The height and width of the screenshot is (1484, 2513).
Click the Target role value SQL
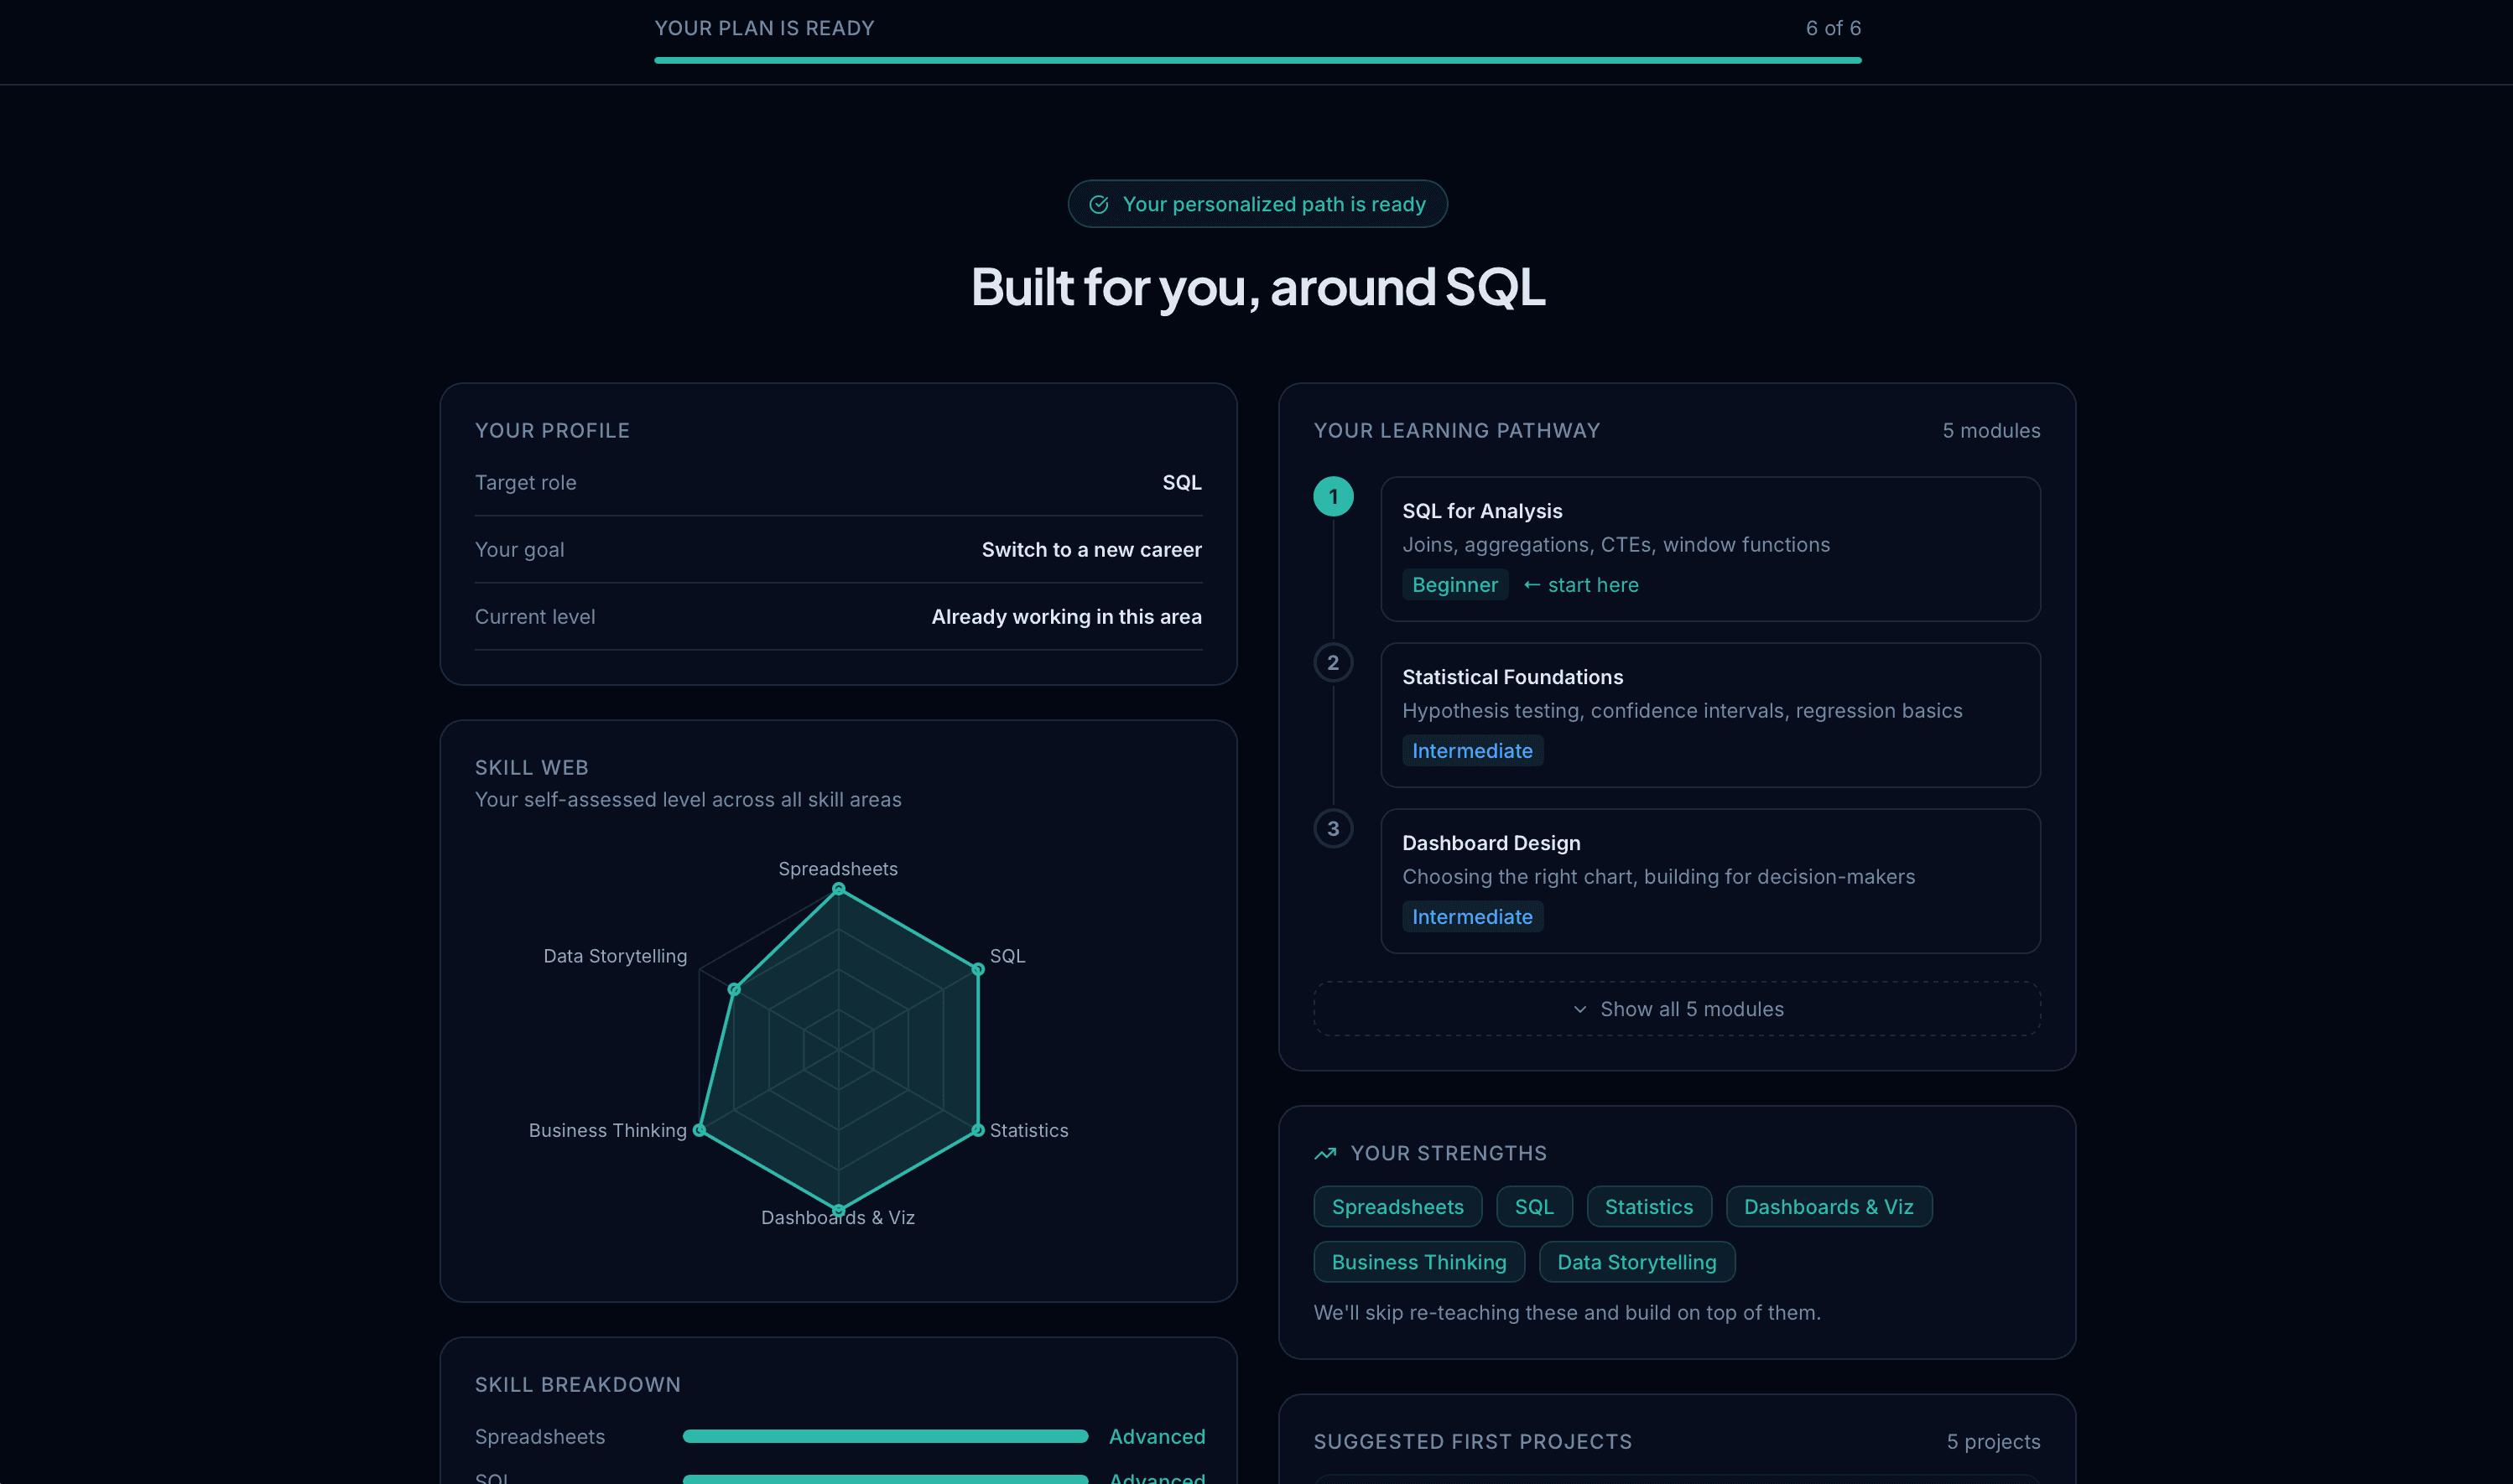click(1182, 483)
